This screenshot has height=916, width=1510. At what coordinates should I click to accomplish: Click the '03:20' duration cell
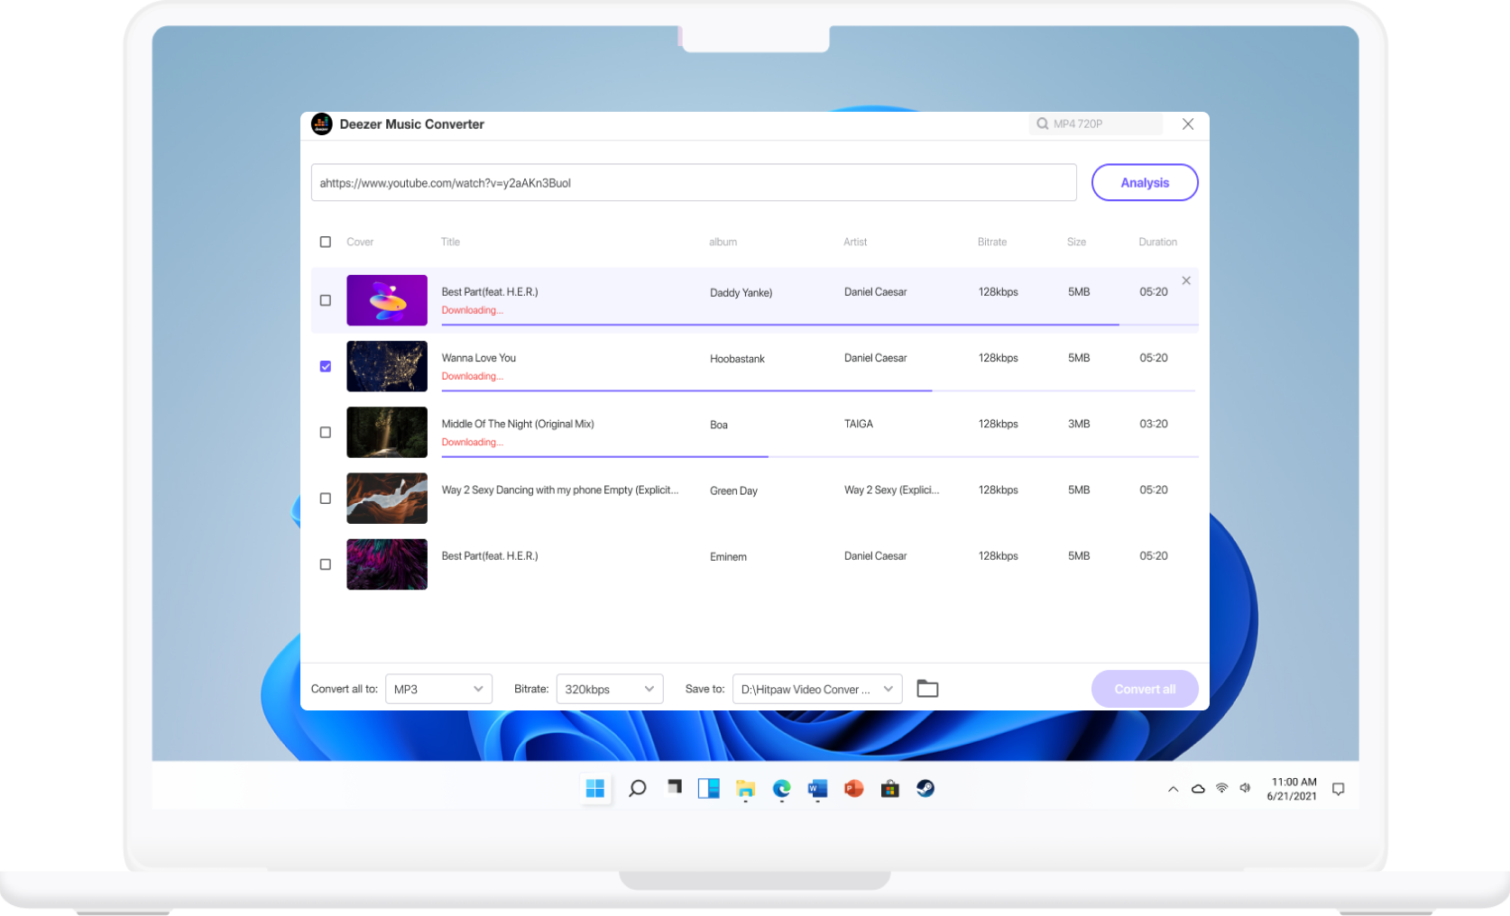[x=1154, y=424]
